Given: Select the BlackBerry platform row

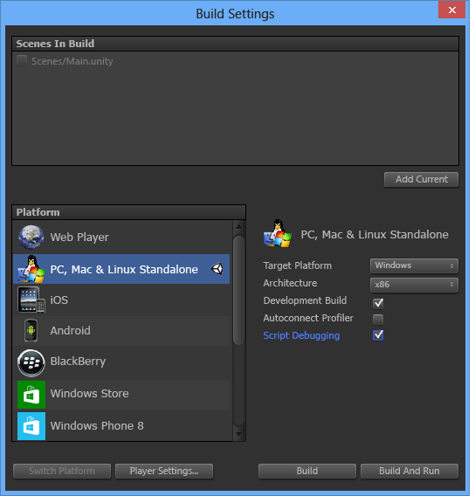Looking at the screenshot, I should (121, 362).
